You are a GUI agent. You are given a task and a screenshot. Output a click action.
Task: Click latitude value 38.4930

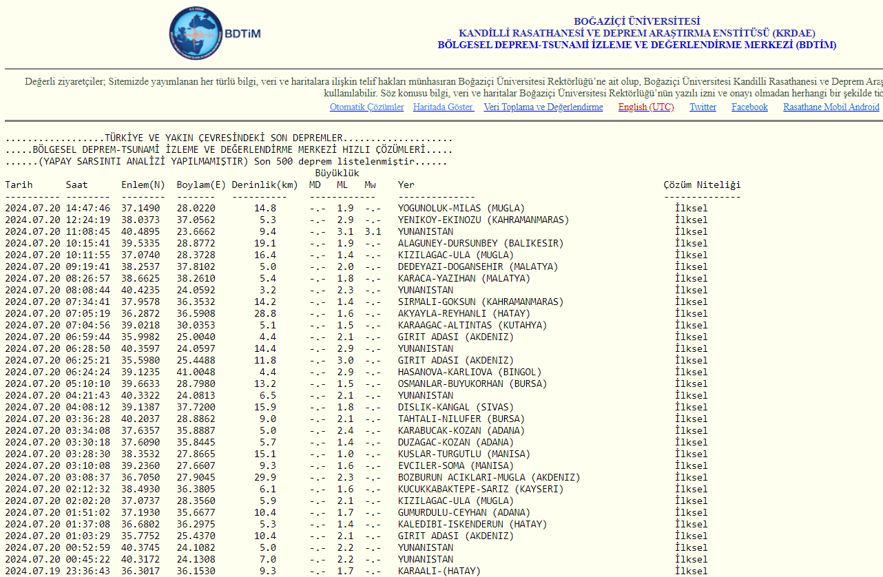tap(141, 489)
